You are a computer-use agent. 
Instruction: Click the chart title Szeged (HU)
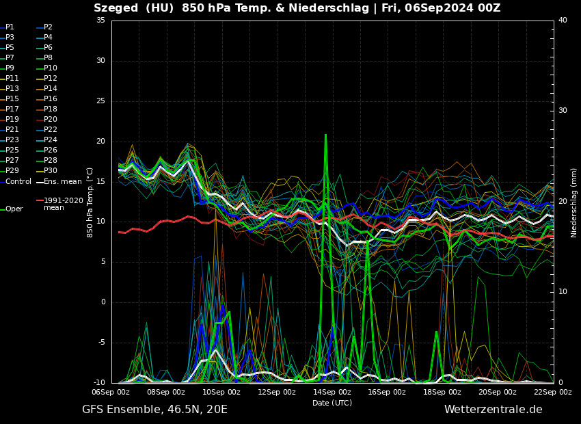[x=133, y=8]
